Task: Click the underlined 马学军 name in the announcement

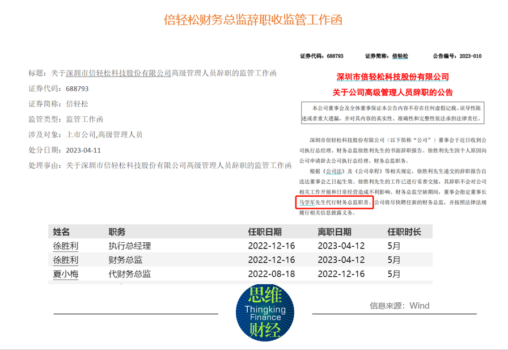Action: coord(307,202)
